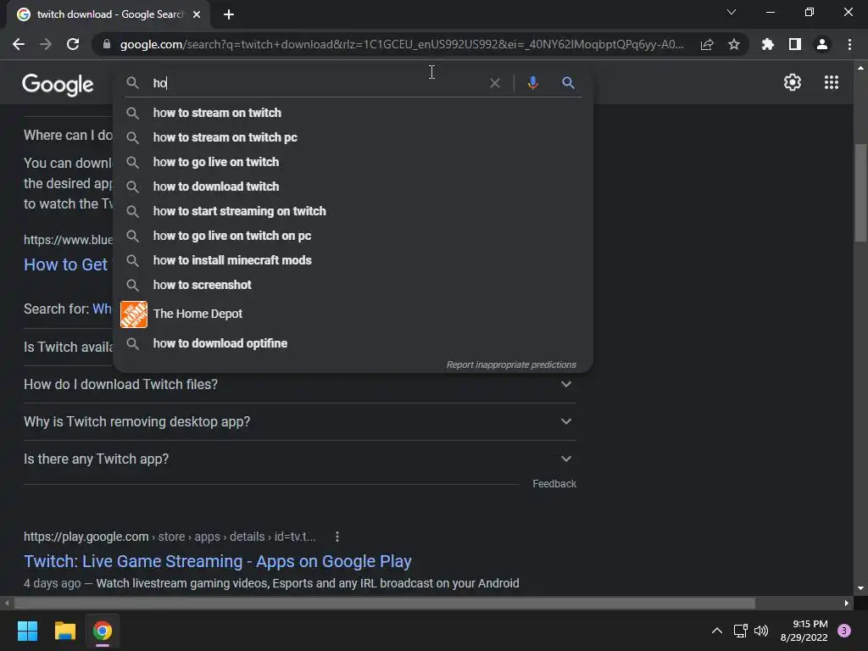Click the vertical scrollbar thumb
Viewport: 868px width, 651px height.
tap(860, 192)
